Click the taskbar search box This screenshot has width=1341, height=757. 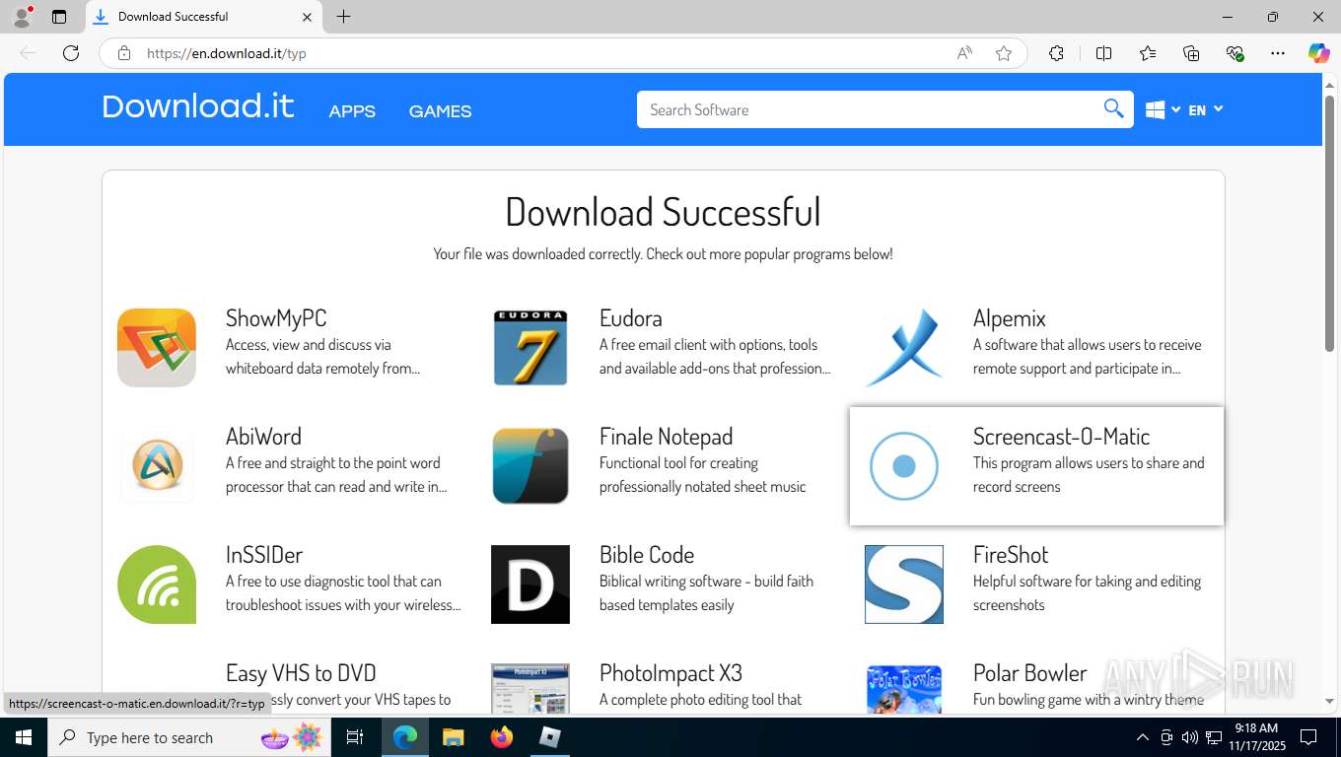click(187, 737)
